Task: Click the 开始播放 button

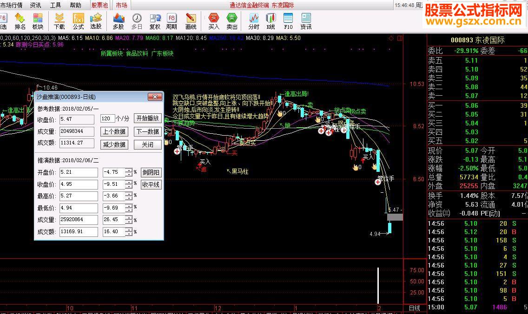Action: coord(147,118)
